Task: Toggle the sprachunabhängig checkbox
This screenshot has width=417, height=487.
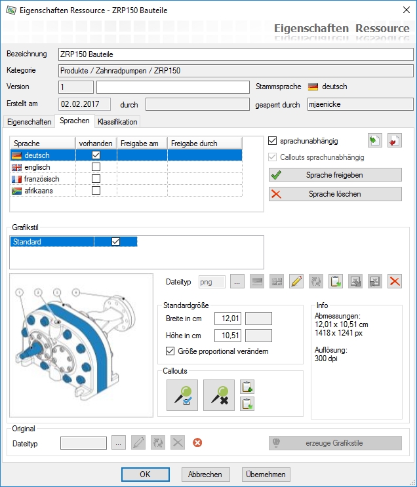Action: [x=273, y=141]
